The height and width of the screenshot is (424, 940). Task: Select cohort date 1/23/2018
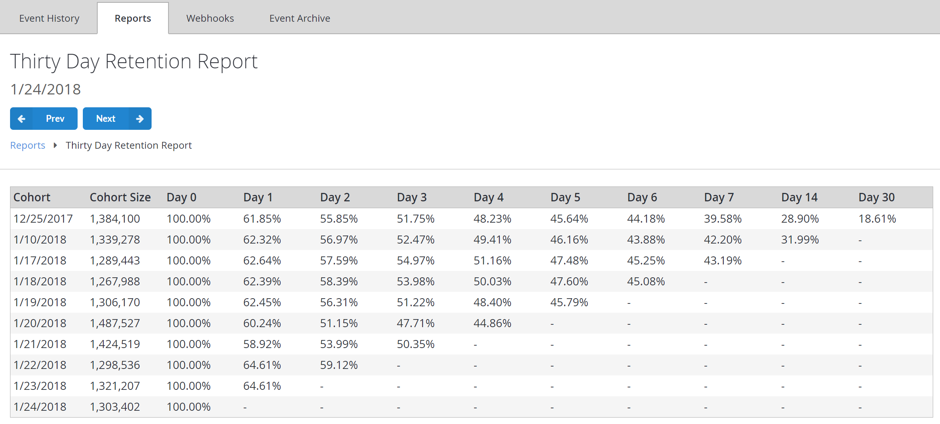point(40,386)
